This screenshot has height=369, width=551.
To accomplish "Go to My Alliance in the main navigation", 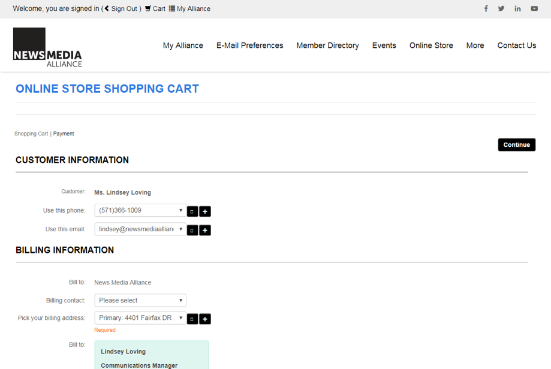I will 183,46.
